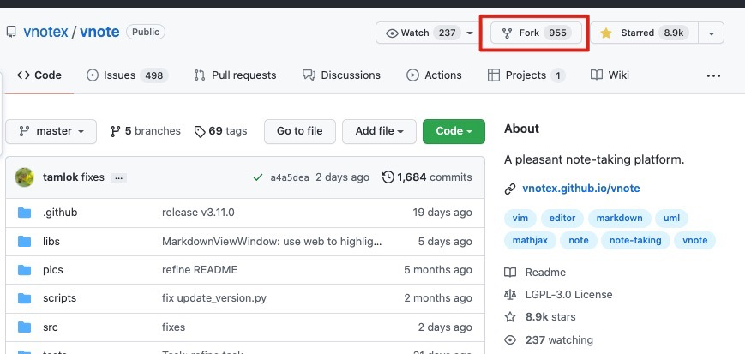Expand the Watch notifications dropdown arrow

click(470, 33)
